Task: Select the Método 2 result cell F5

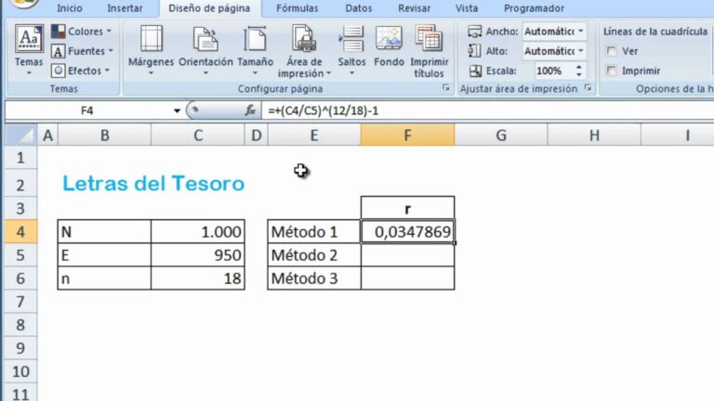Action: tap(407, 254)
